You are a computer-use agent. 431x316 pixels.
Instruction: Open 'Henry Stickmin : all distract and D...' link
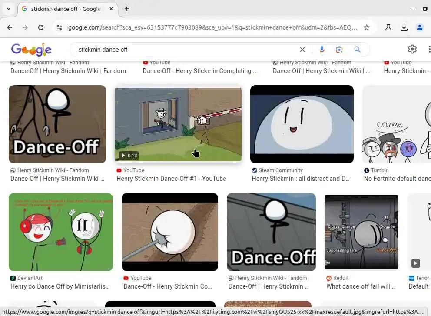point(301,179)
